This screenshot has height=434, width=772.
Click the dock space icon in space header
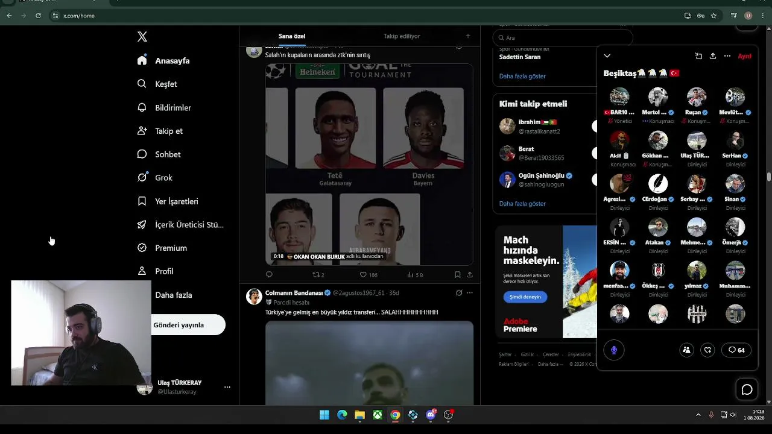[x=698, y=56]
